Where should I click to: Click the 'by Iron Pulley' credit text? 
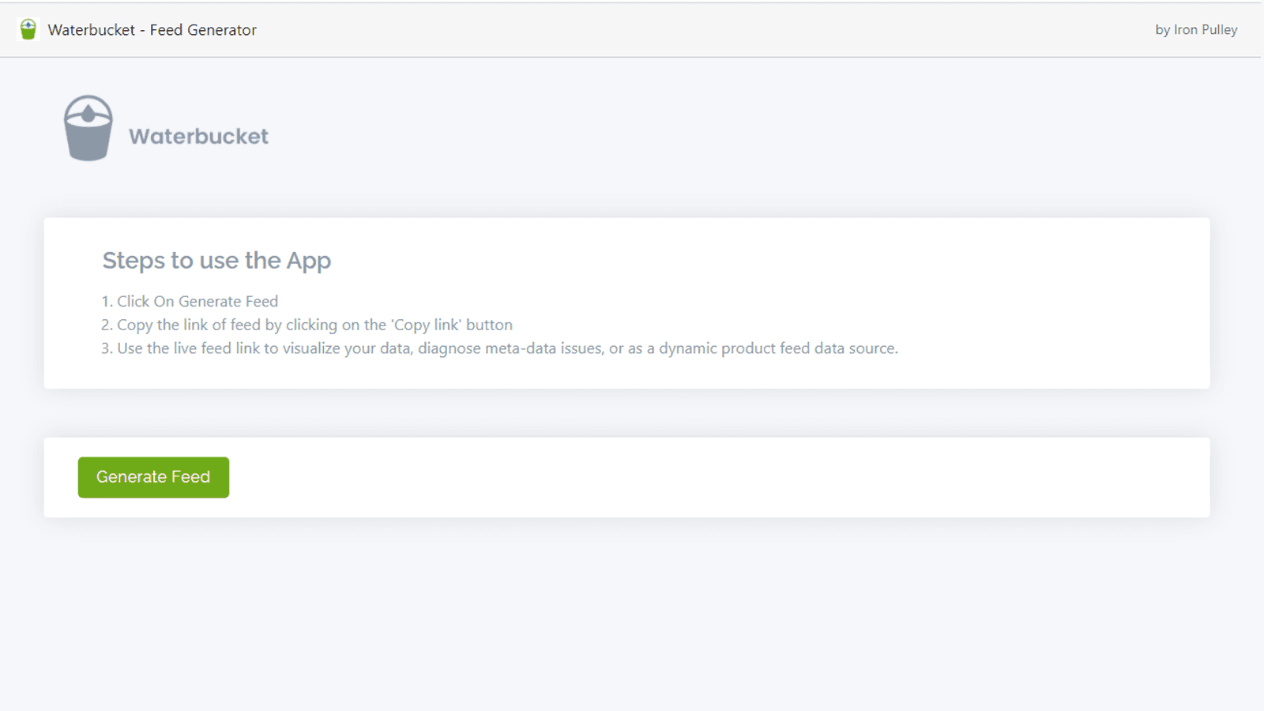pos(1195,30)
